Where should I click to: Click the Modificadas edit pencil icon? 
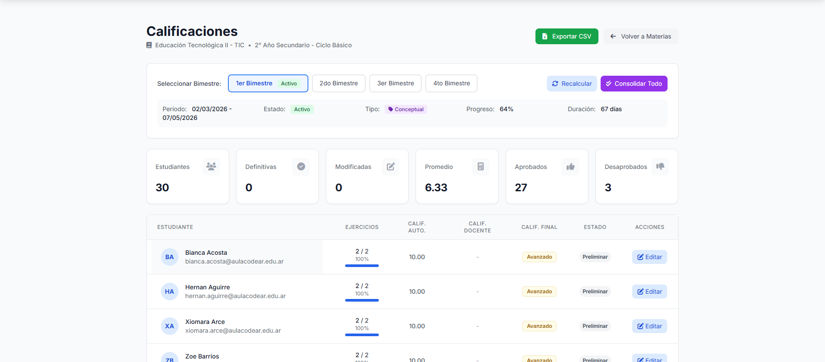391,167
